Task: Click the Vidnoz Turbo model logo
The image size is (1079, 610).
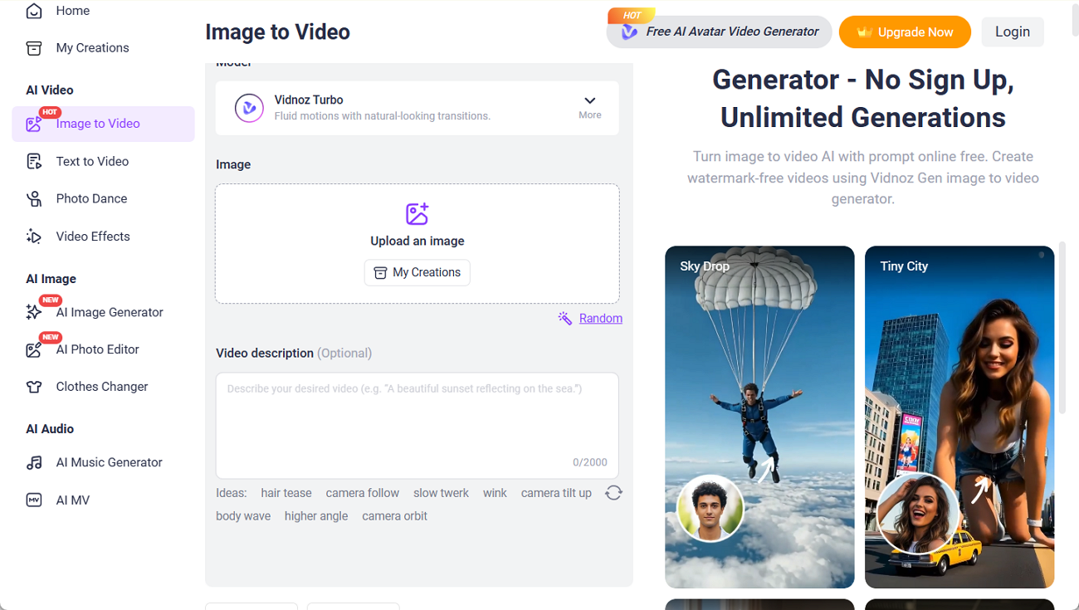Action: tap(249, 108)
